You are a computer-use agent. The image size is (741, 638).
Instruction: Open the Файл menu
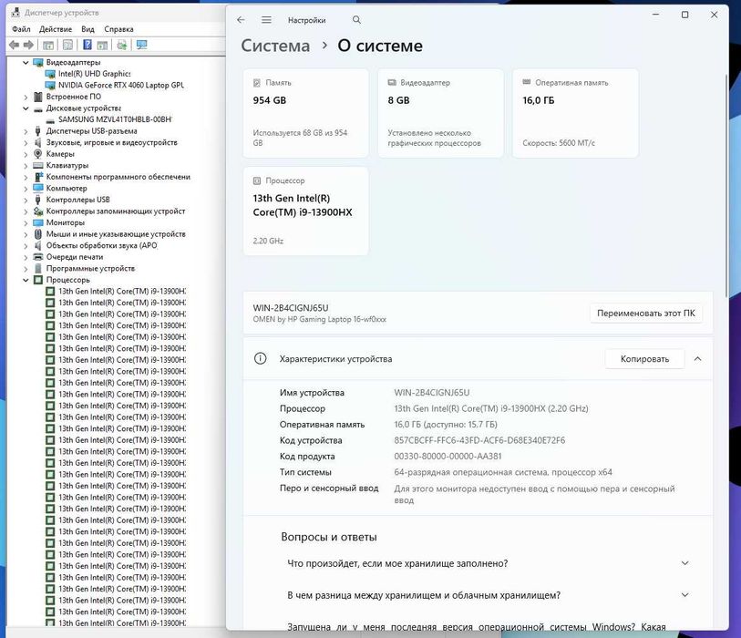pos(21,29)
